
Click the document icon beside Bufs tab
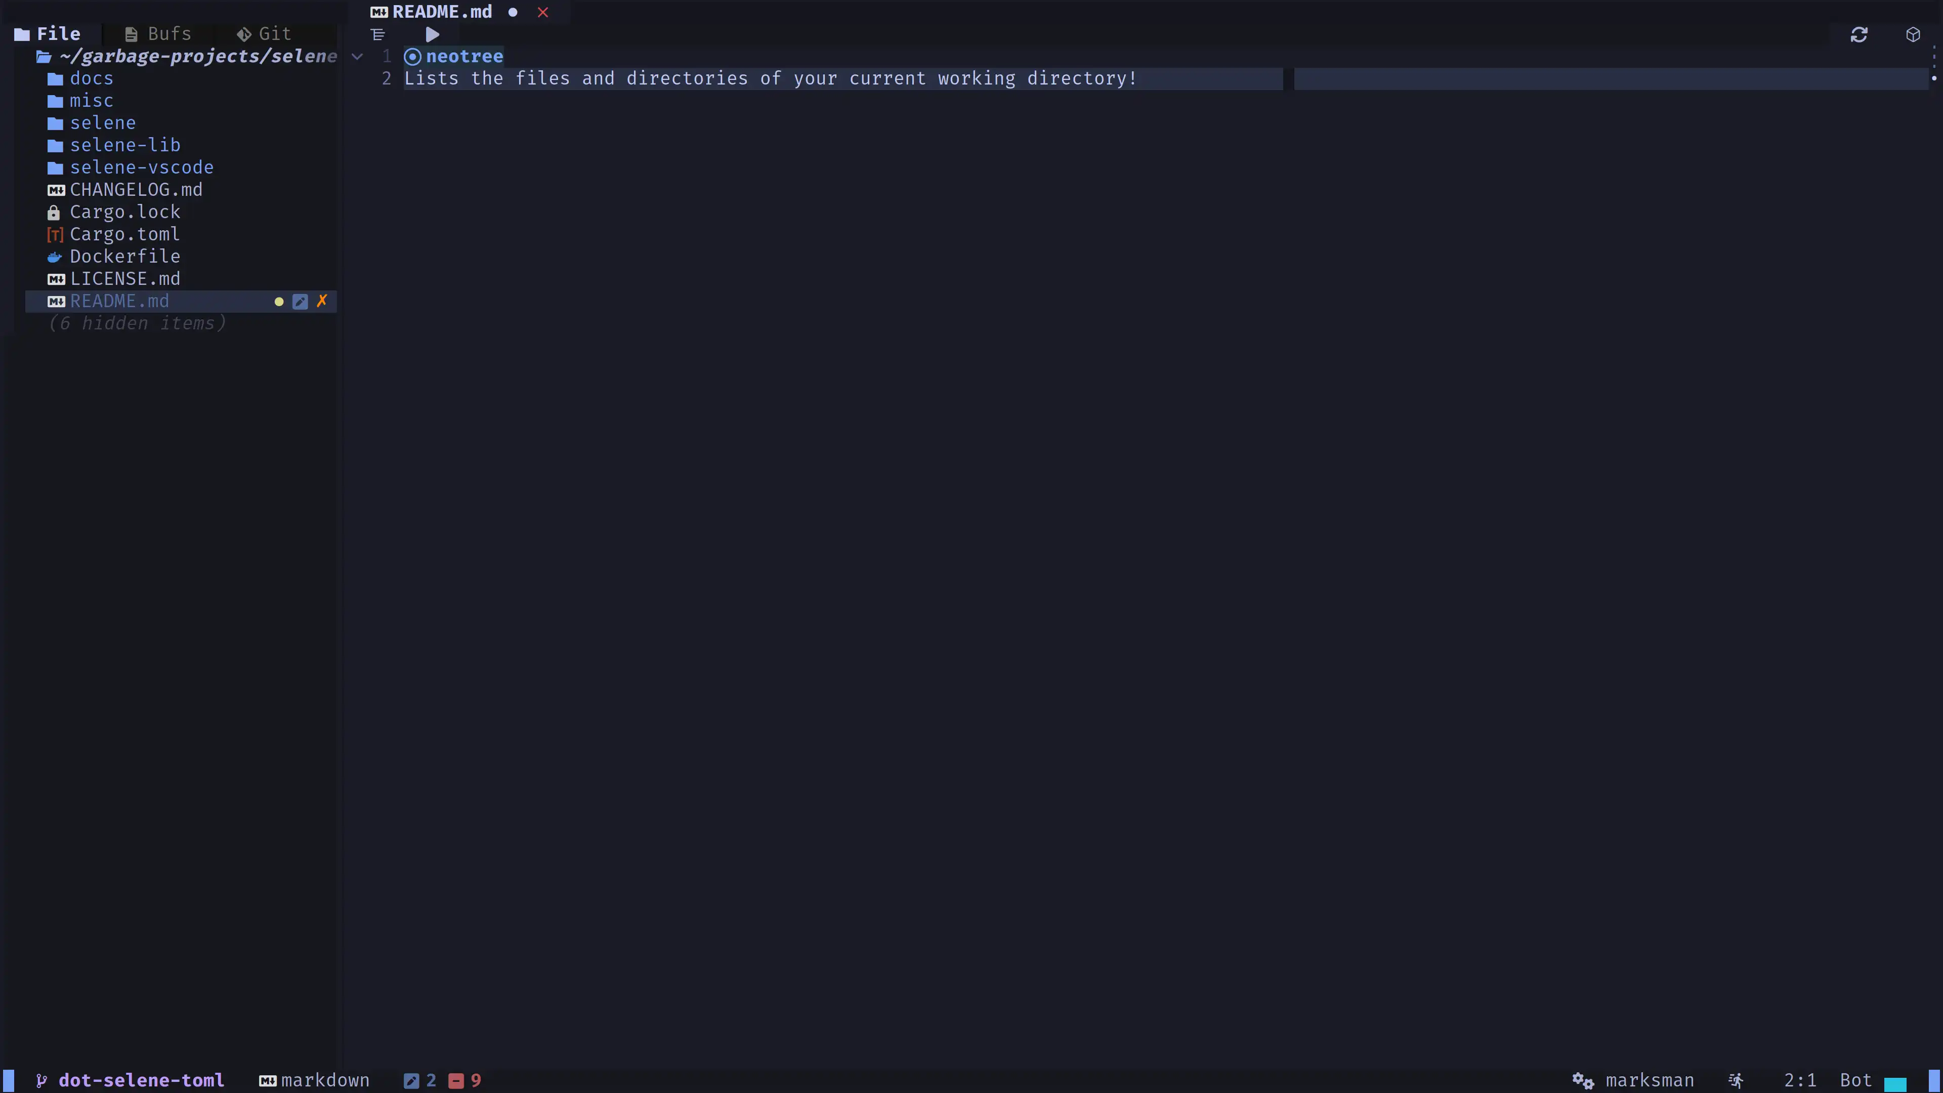[131, 34]
